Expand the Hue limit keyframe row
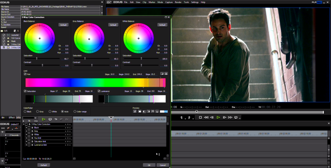This screenshot has width=331, height=168. [26, 138]
